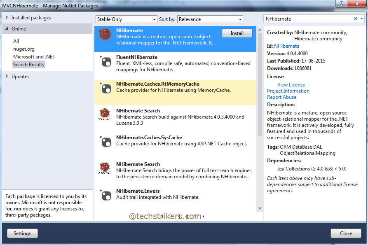Click the version value 4.0.4.4000
368x245 pixels.
tap(297, 54)
